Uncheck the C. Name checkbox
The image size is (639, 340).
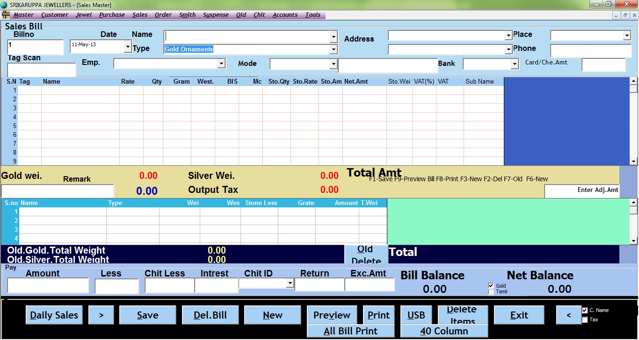point(585,310)
